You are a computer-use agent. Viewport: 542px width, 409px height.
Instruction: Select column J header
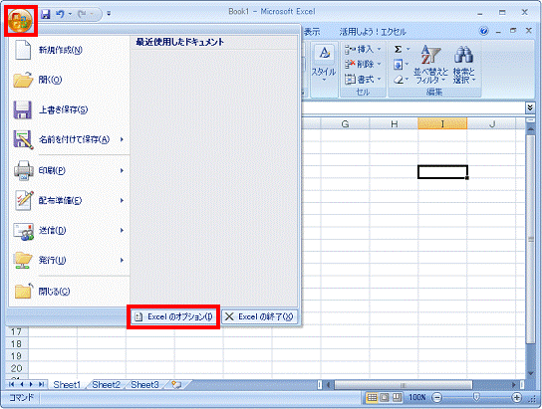492,124
